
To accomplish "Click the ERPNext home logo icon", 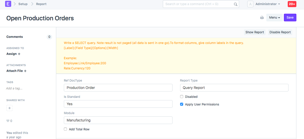I will (8, 4).
